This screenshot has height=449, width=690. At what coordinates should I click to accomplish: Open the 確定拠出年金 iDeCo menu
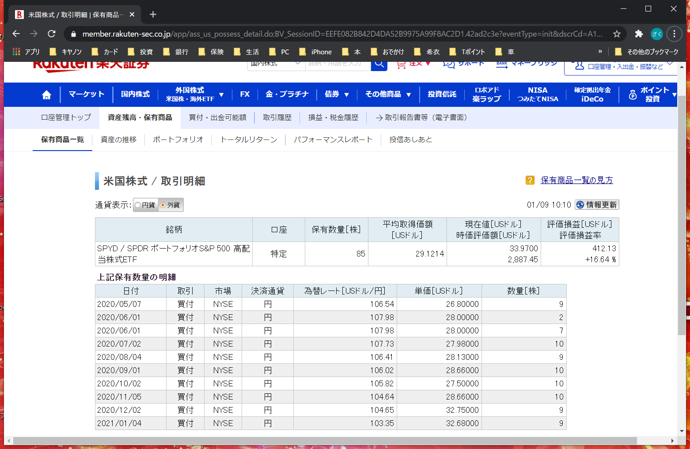(592, 94)
